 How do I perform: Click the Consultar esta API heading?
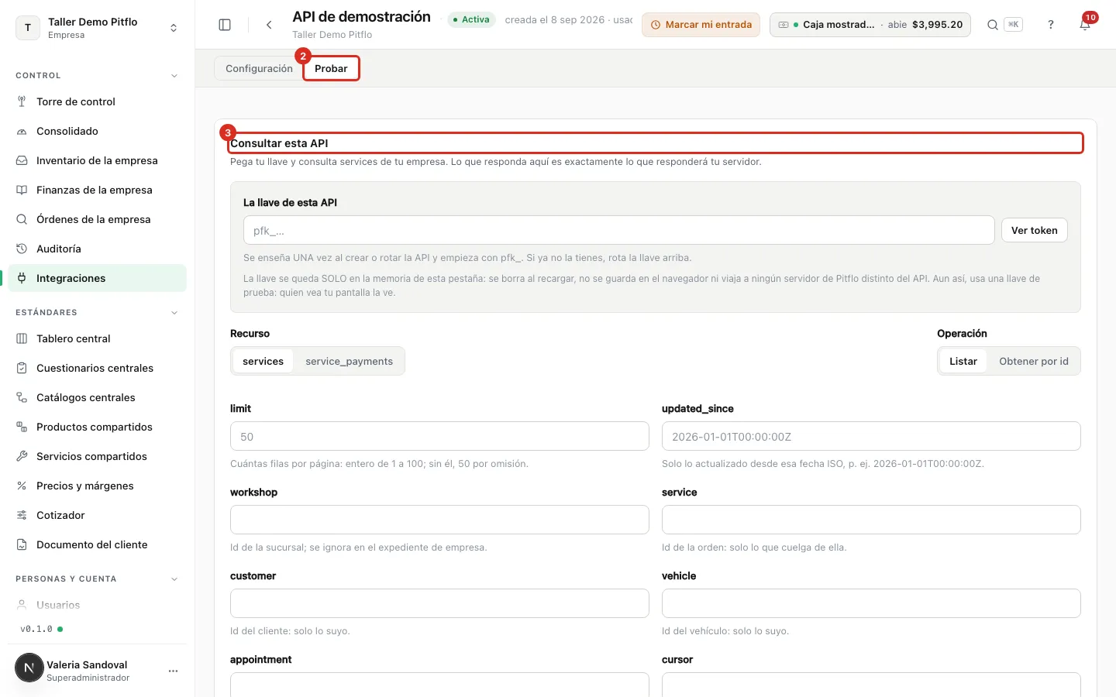(x=279, y=143)
